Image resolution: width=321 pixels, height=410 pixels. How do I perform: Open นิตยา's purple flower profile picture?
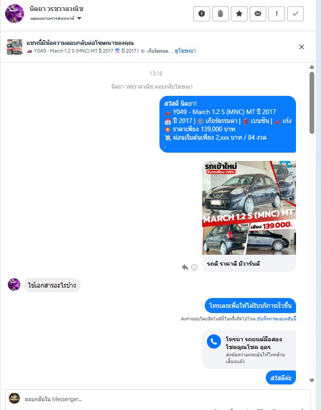[15, 14]
